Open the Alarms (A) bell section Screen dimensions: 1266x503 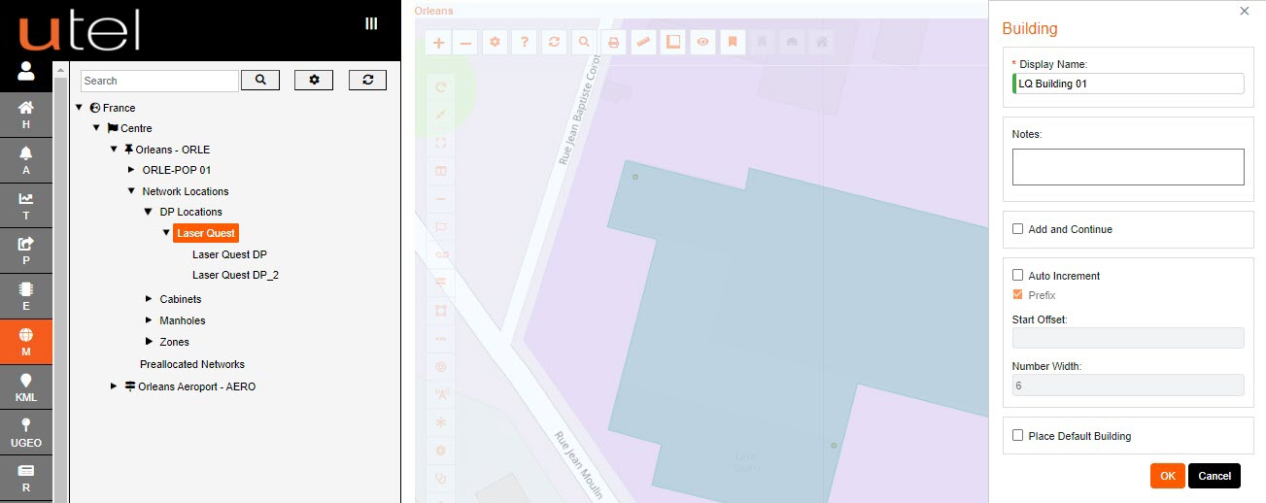pyautogui.click(x=26, y=160)
